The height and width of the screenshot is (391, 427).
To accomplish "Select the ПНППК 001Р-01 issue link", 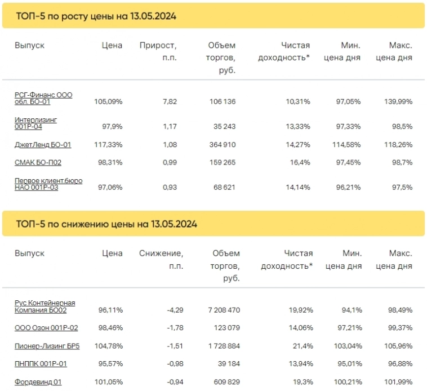I will pyautogui.click(x=41, y=364).
